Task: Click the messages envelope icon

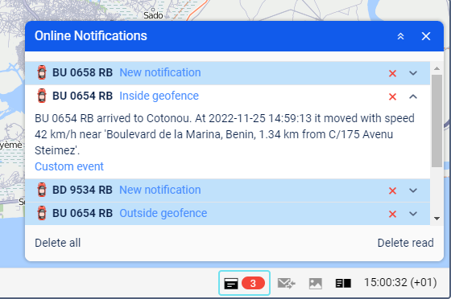Action: [286, 284]
